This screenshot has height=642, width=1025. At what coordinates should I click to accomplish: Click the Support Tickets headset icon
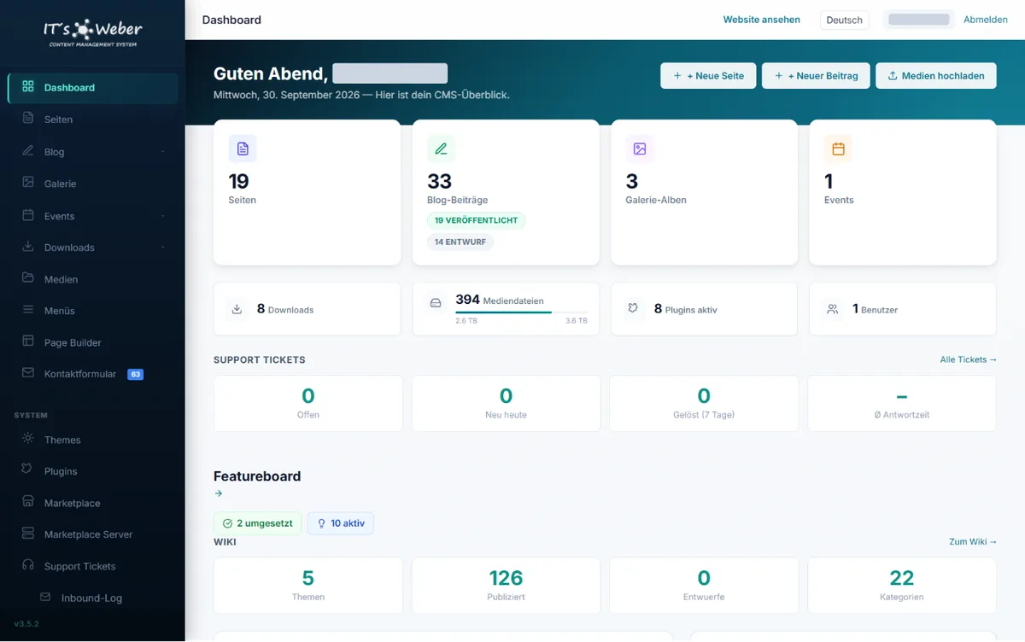tap(28, 565)
